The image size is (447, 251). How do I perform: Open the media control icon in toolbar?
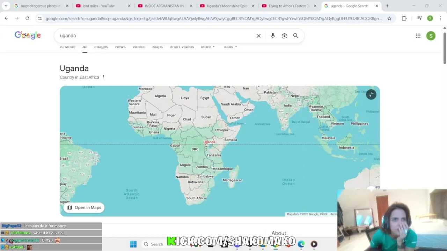tap(420, 18)
